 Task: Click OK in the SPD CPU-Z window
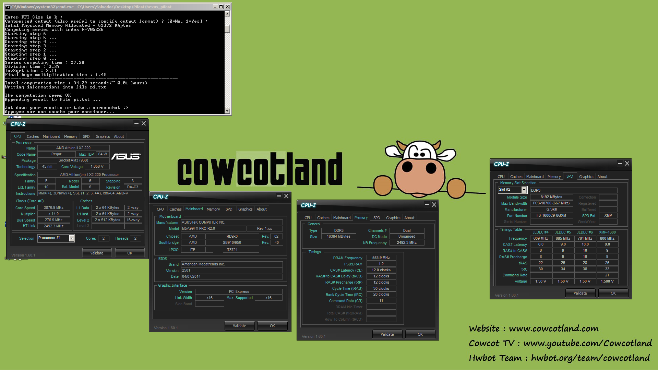[x=613, y=293]
